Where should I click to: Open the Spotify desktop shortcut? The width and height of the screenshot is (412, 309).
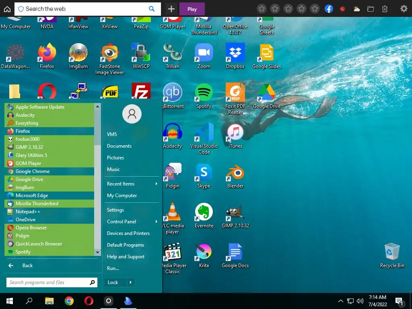coord(204,96)
